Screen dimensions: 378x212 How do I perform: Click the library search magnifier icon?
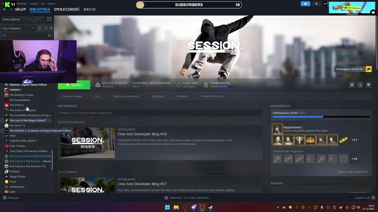click(x=4, y=36)
